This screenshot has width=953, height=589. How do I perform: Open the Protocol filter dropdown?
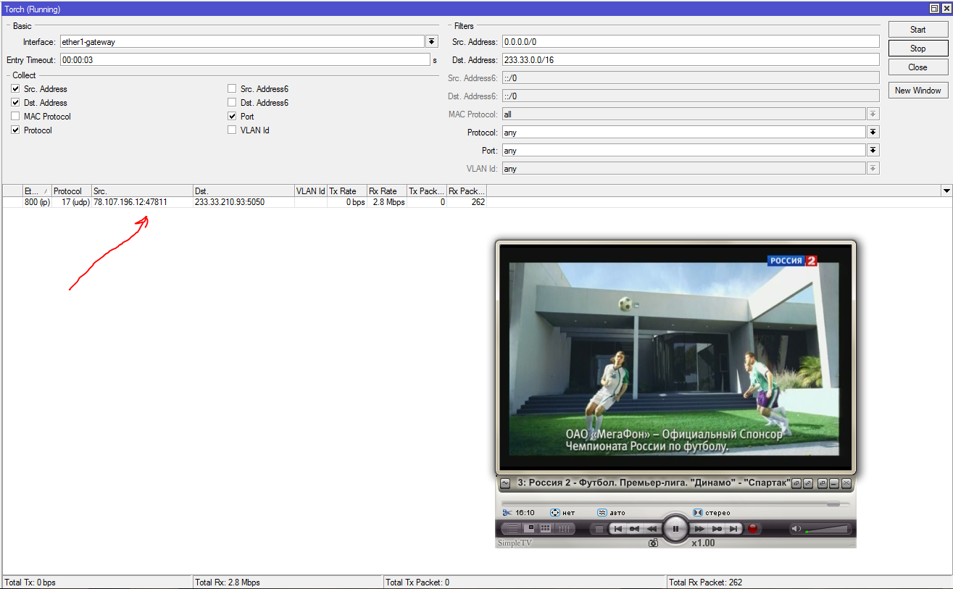tap(873, 133)
